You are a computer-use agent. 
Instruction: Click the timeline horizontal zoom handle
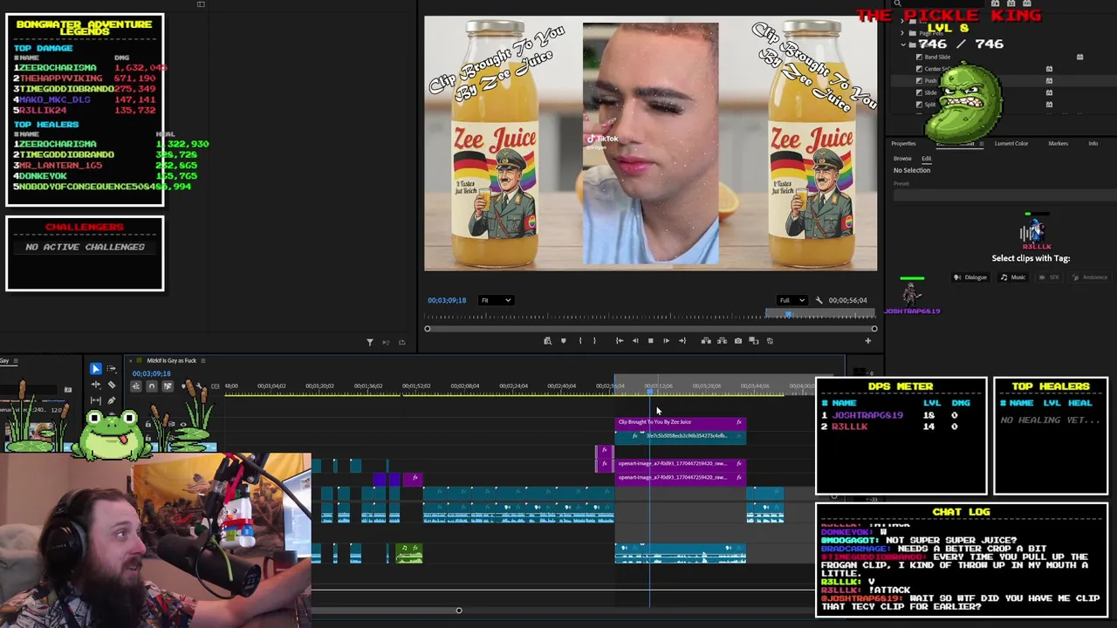(x=458, y=610)
